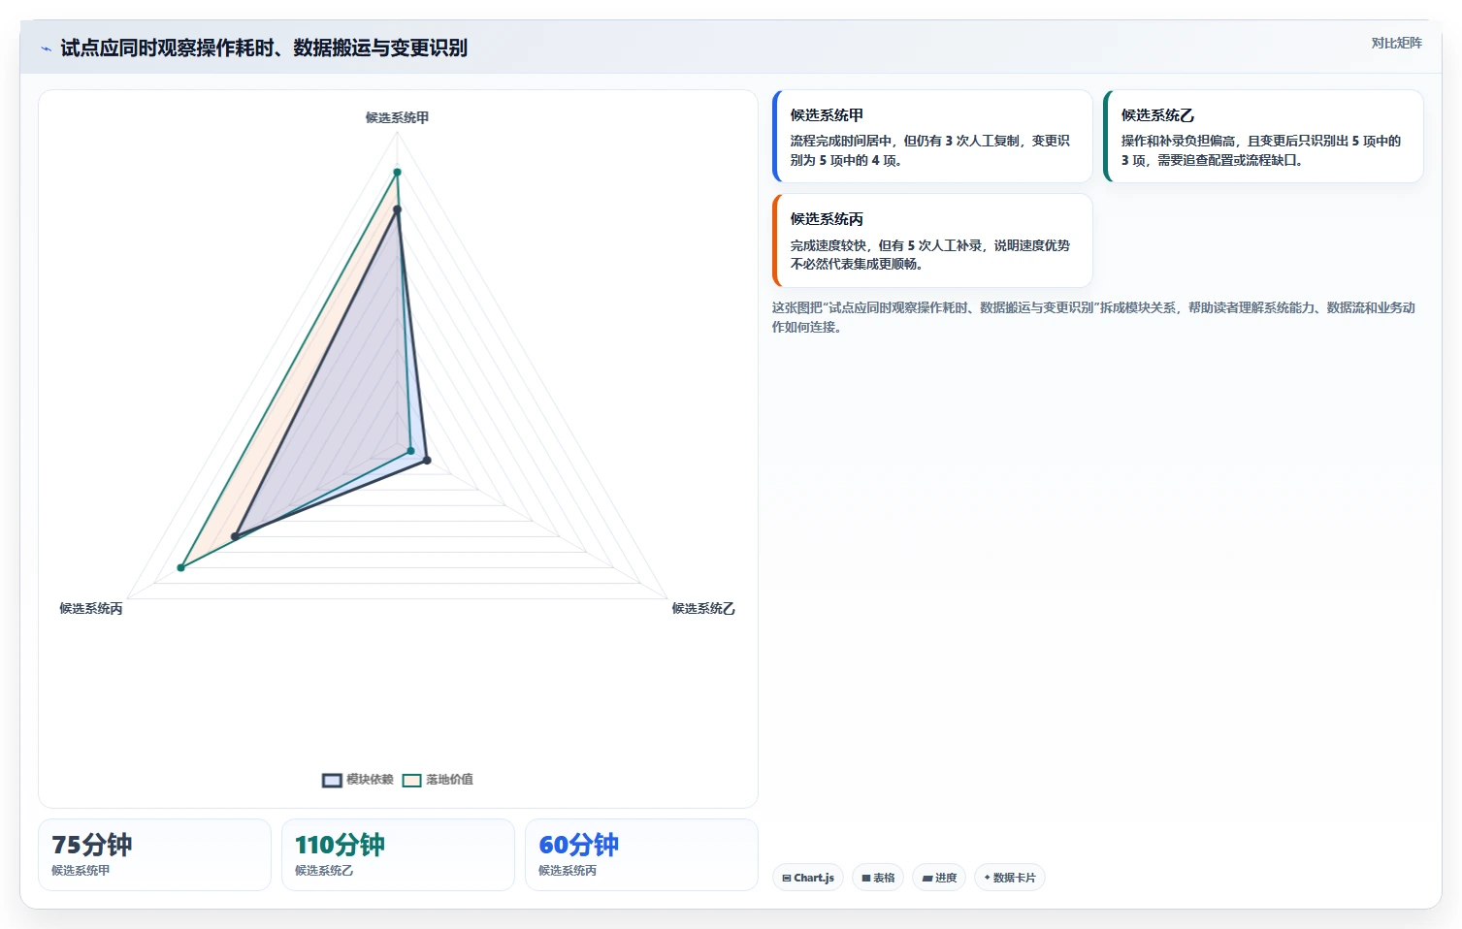Screen dimensions: 1462x929
Task: Click the 60分钟 metric card
Action: 641,854
